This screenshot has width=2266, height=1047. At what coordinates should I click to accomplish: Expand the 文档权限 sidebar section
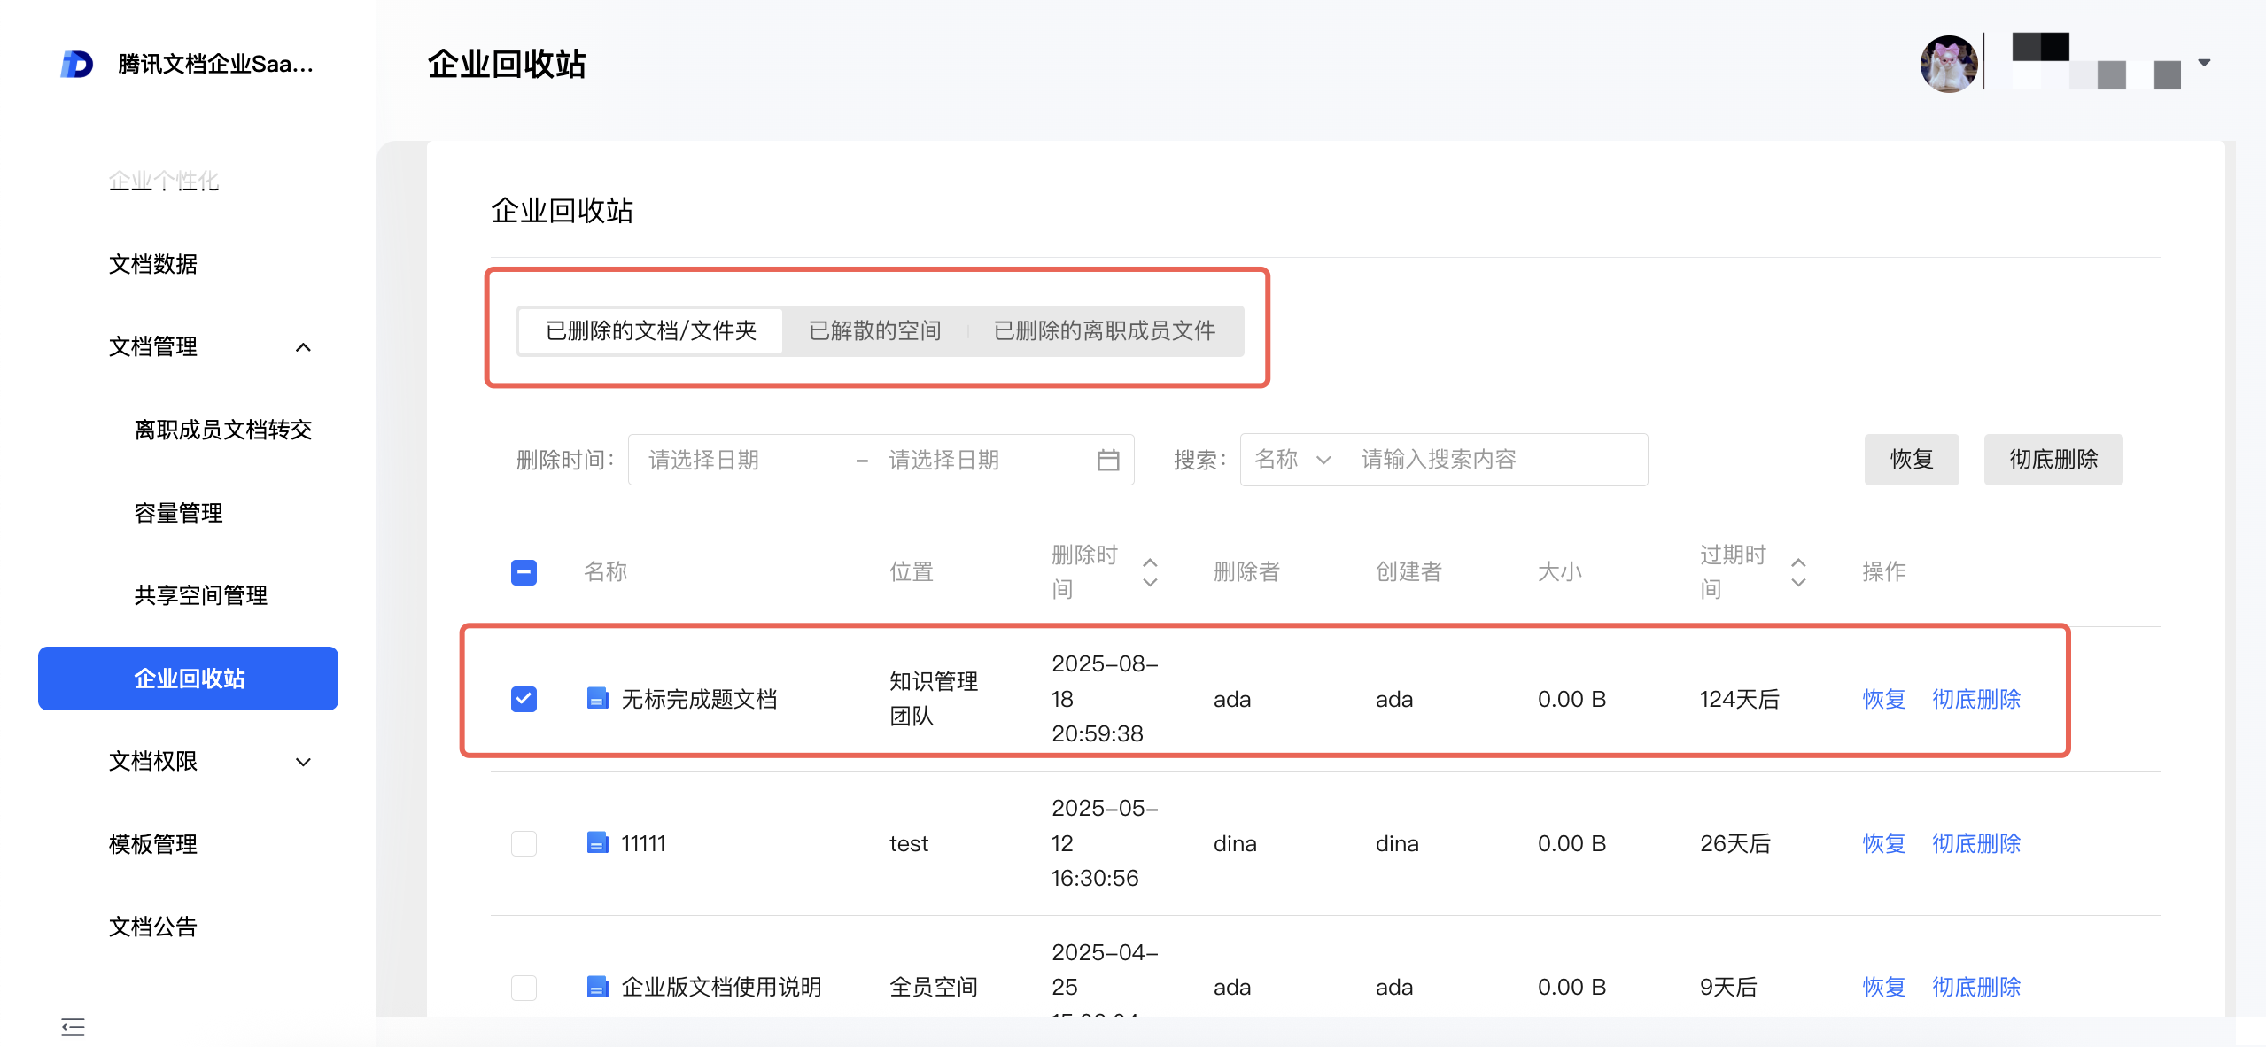point(303,762)
